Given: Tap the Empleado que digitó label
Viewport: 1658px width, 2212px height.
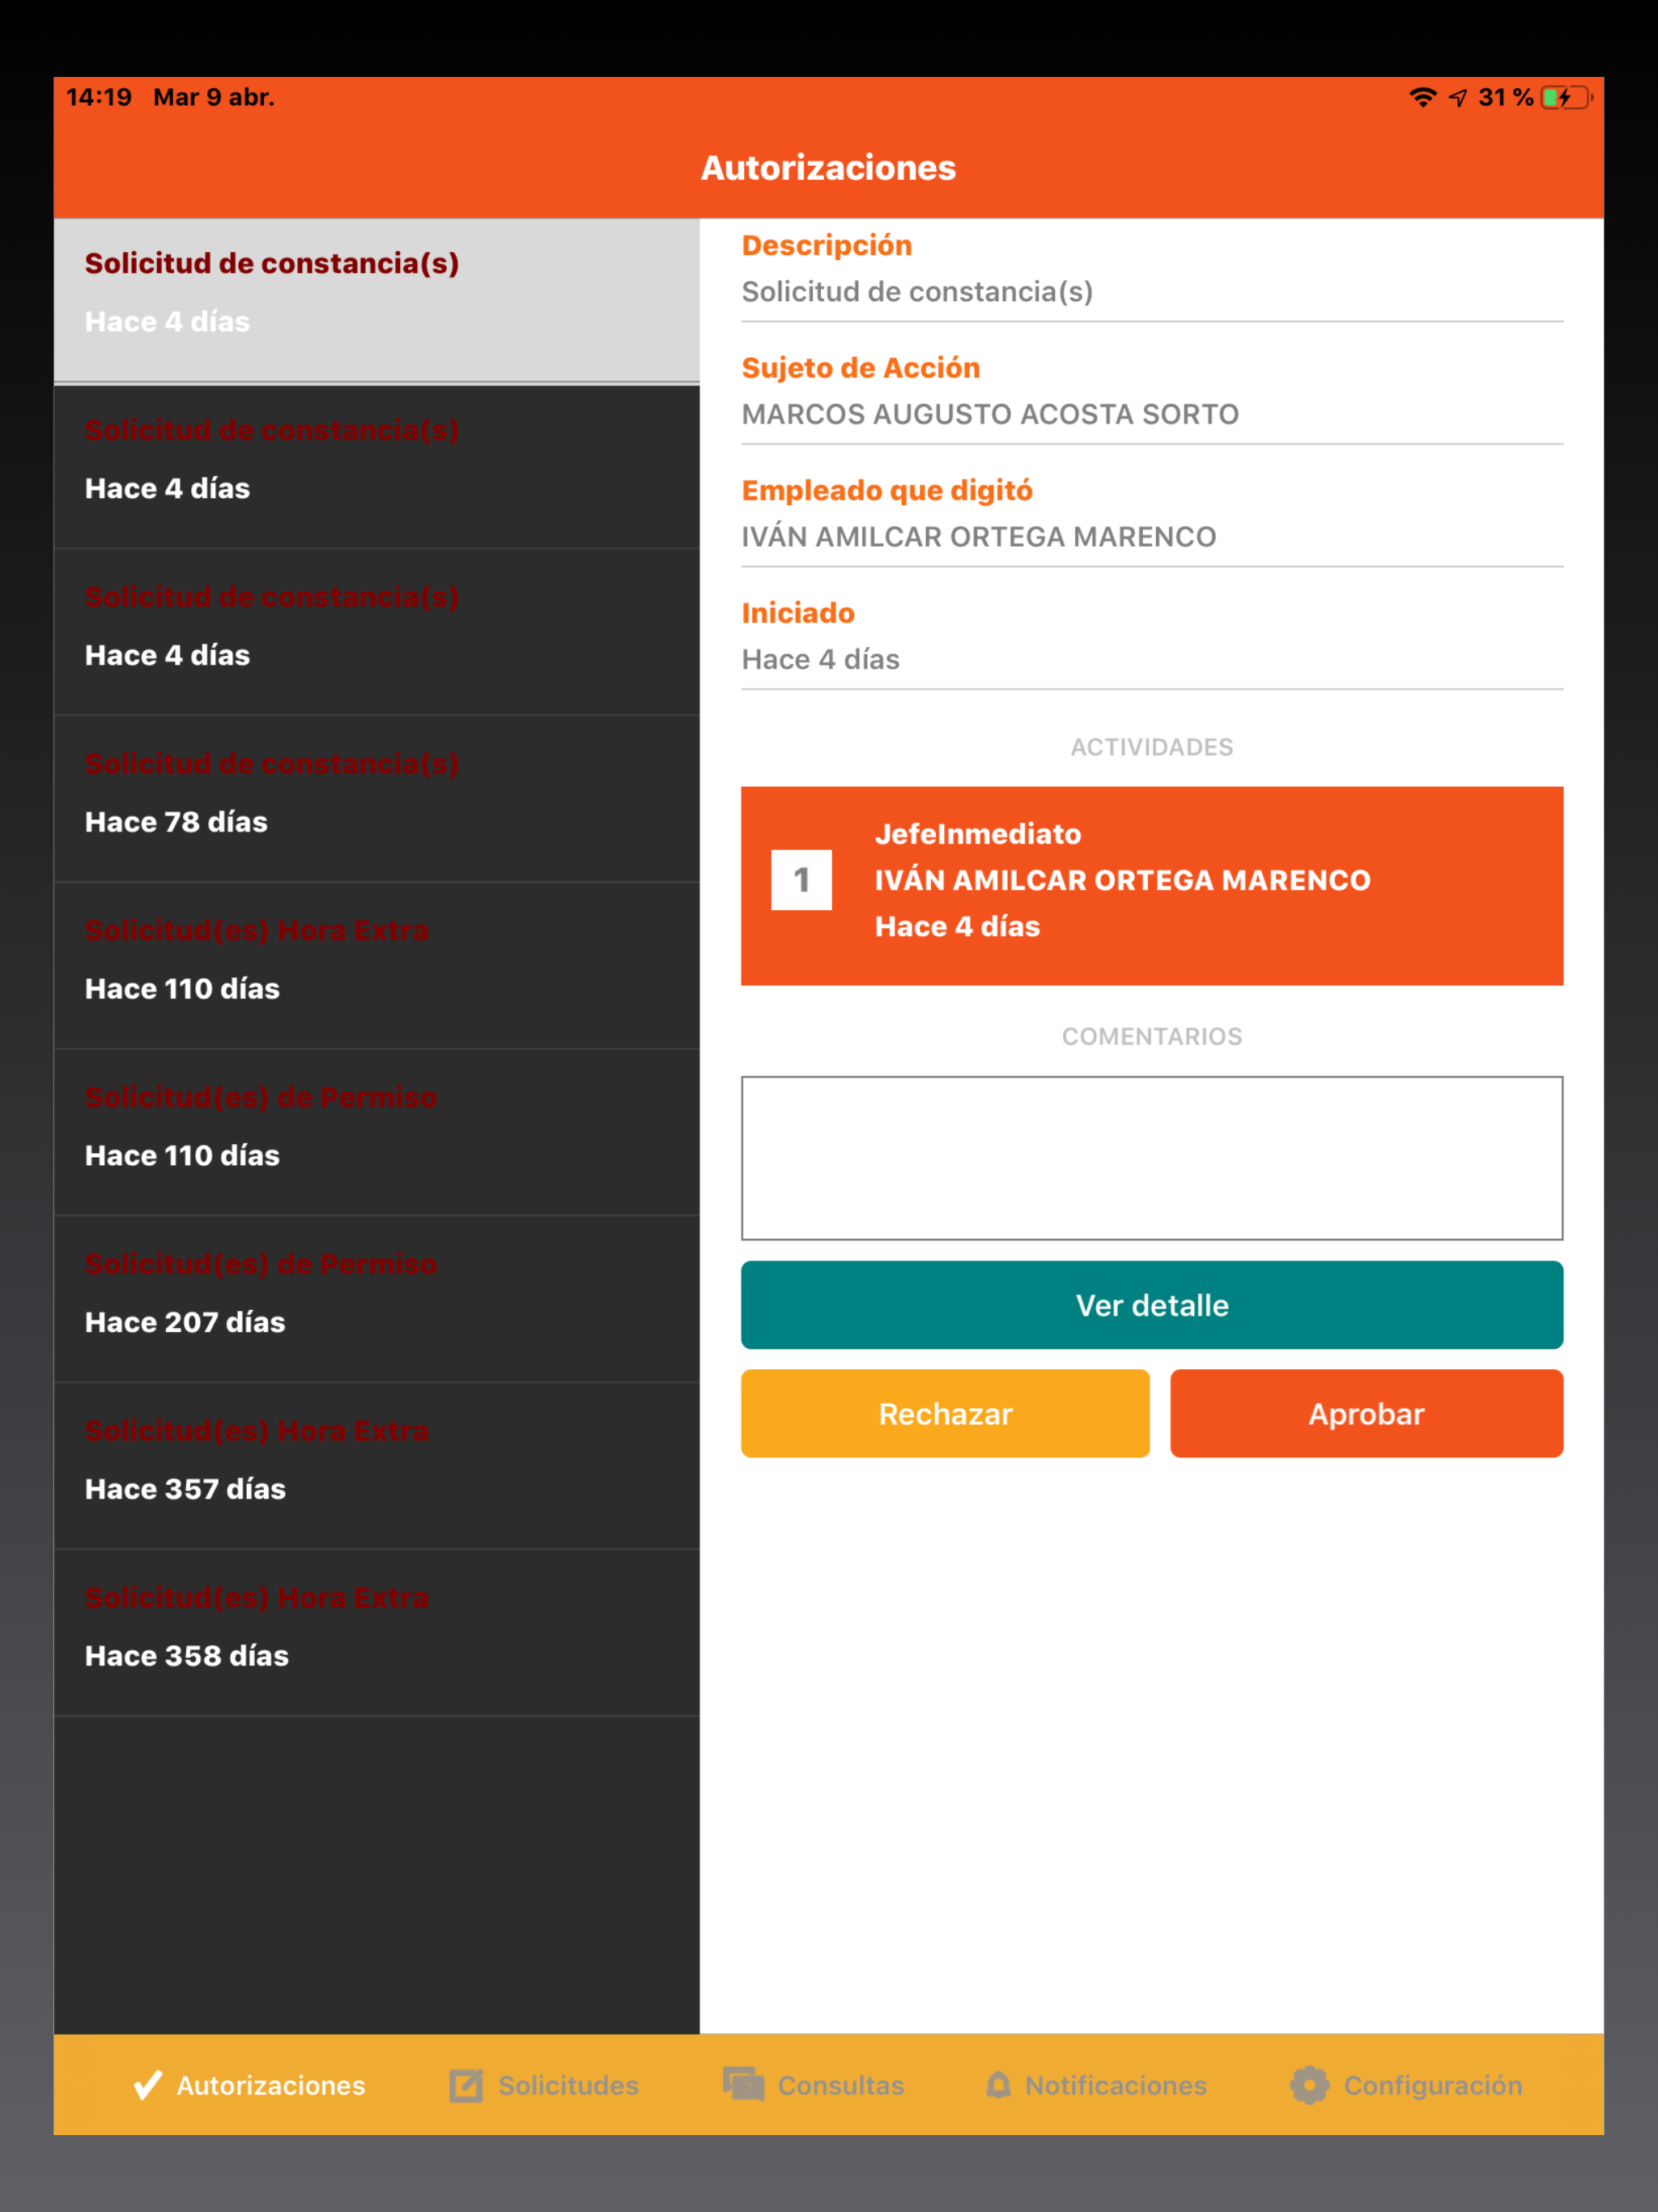Looking at the screenshot, I should (887, 490).
